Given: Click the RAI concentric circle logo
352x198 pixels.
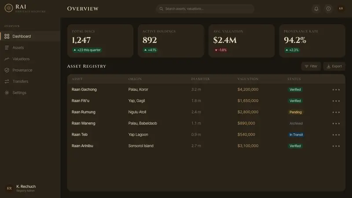Looking at the screenshot, I should (9, 8).
